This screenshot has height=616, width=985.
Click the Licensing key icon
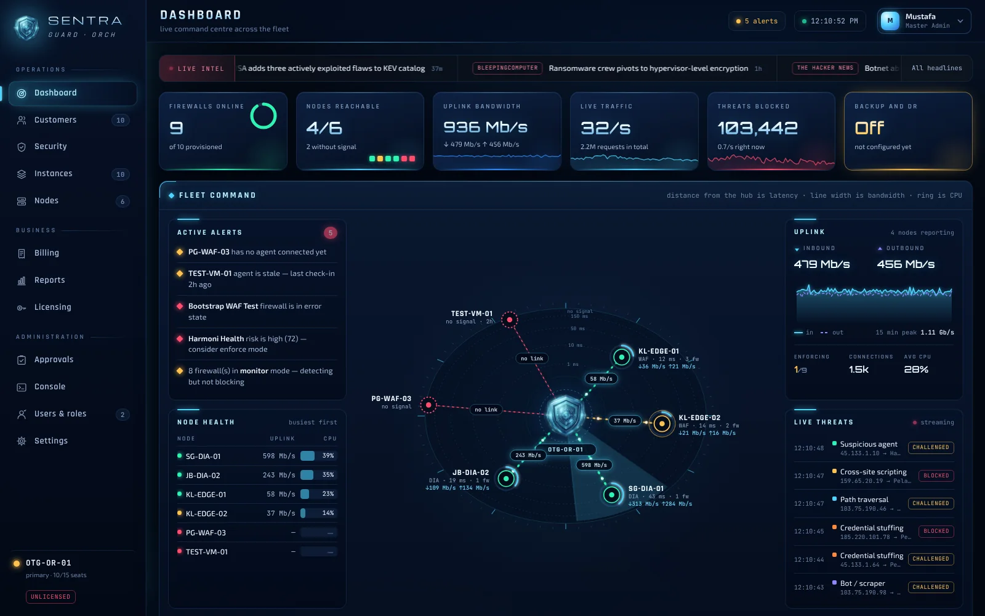coord(22,307)
